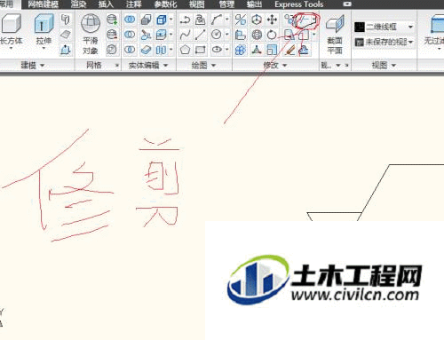The height and width of the screenshot is (340, 444).
Task: Select the Presspull tool in the 建模 panel
Action: (x=66, y=50)
